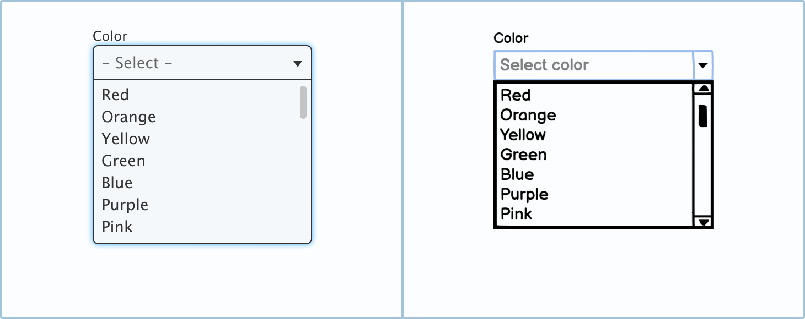Click the black dropdown triangle on right select
The image size is (805, 319).
coord(702,65)
